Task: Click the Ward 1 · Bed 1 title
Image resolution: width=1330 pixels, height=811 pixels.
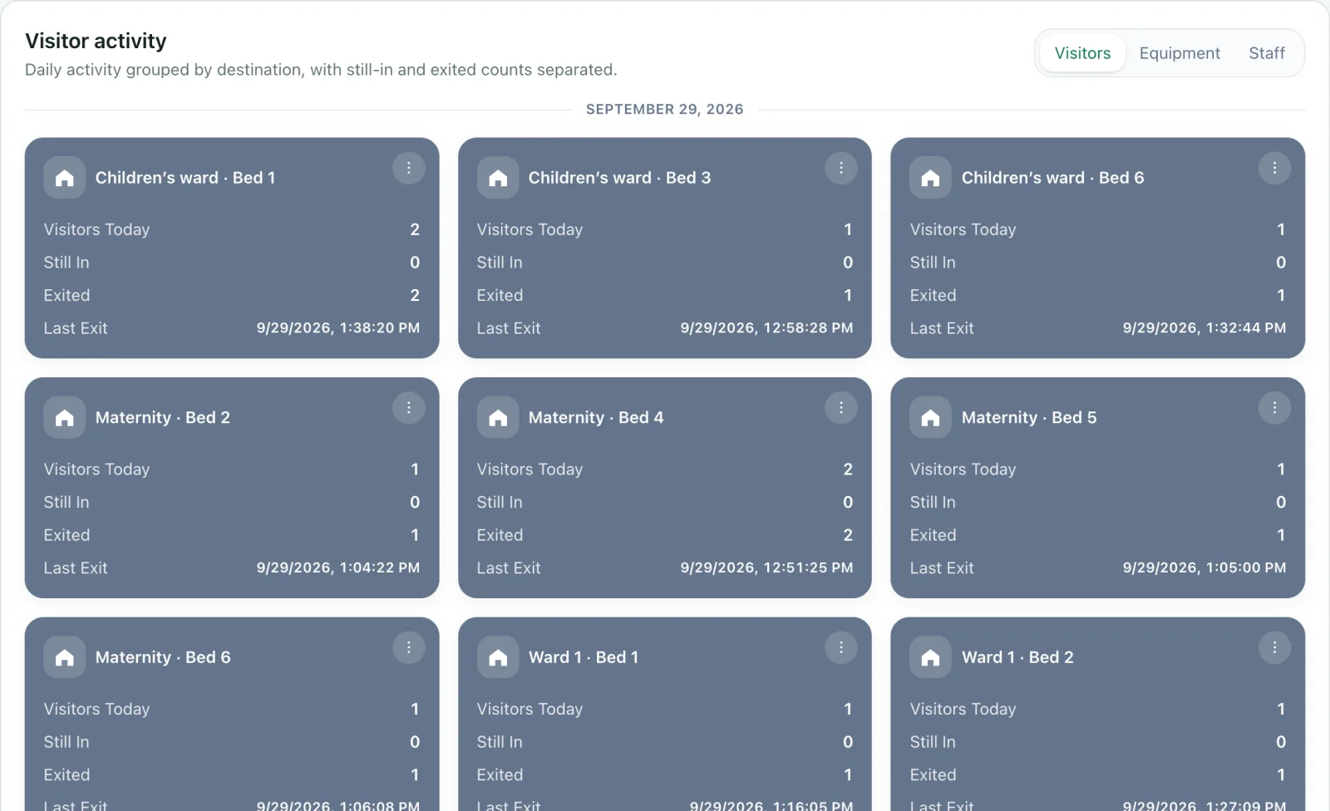Action: (x=584, y=657)
